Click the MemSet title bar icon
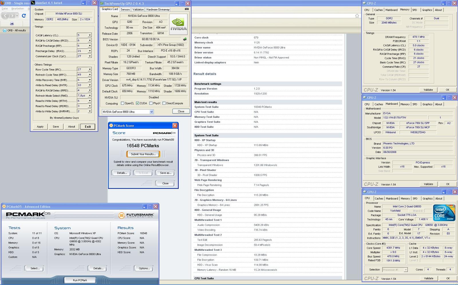Viewport: 458px width, 285px height. tap(33, 3)
